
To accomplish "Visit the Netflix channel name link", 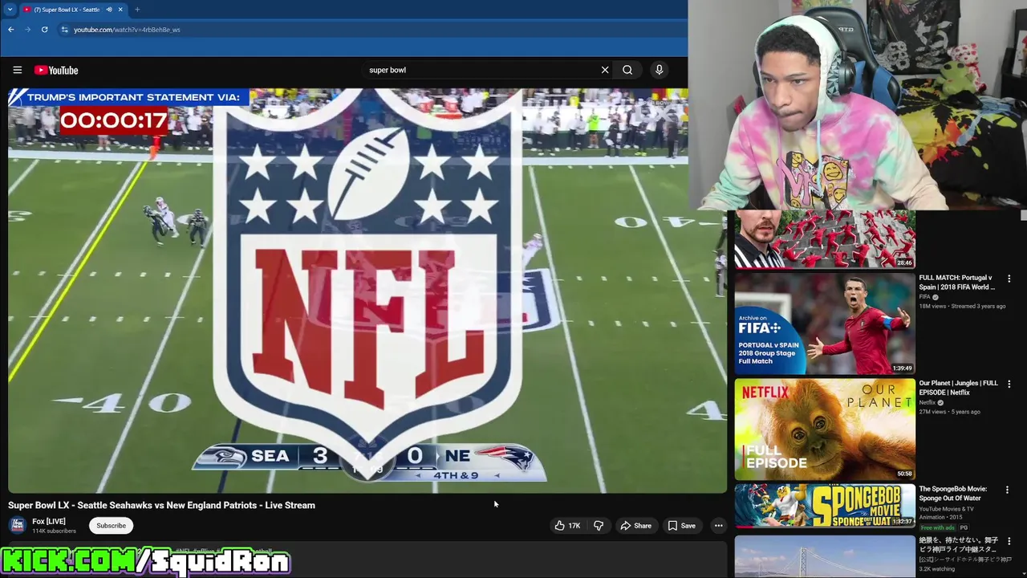I will [928, 402].
